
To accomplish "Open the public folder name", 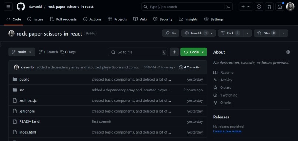I will 24,79.
